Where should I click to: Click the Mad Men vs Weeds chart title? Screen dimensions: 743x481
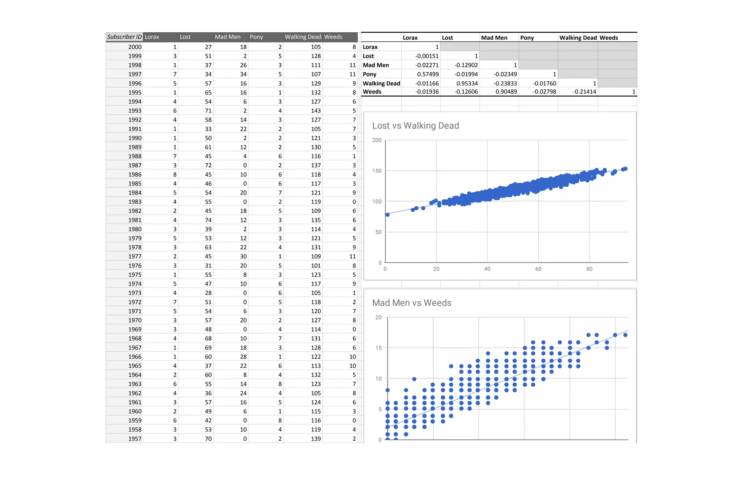pos(412,303)
